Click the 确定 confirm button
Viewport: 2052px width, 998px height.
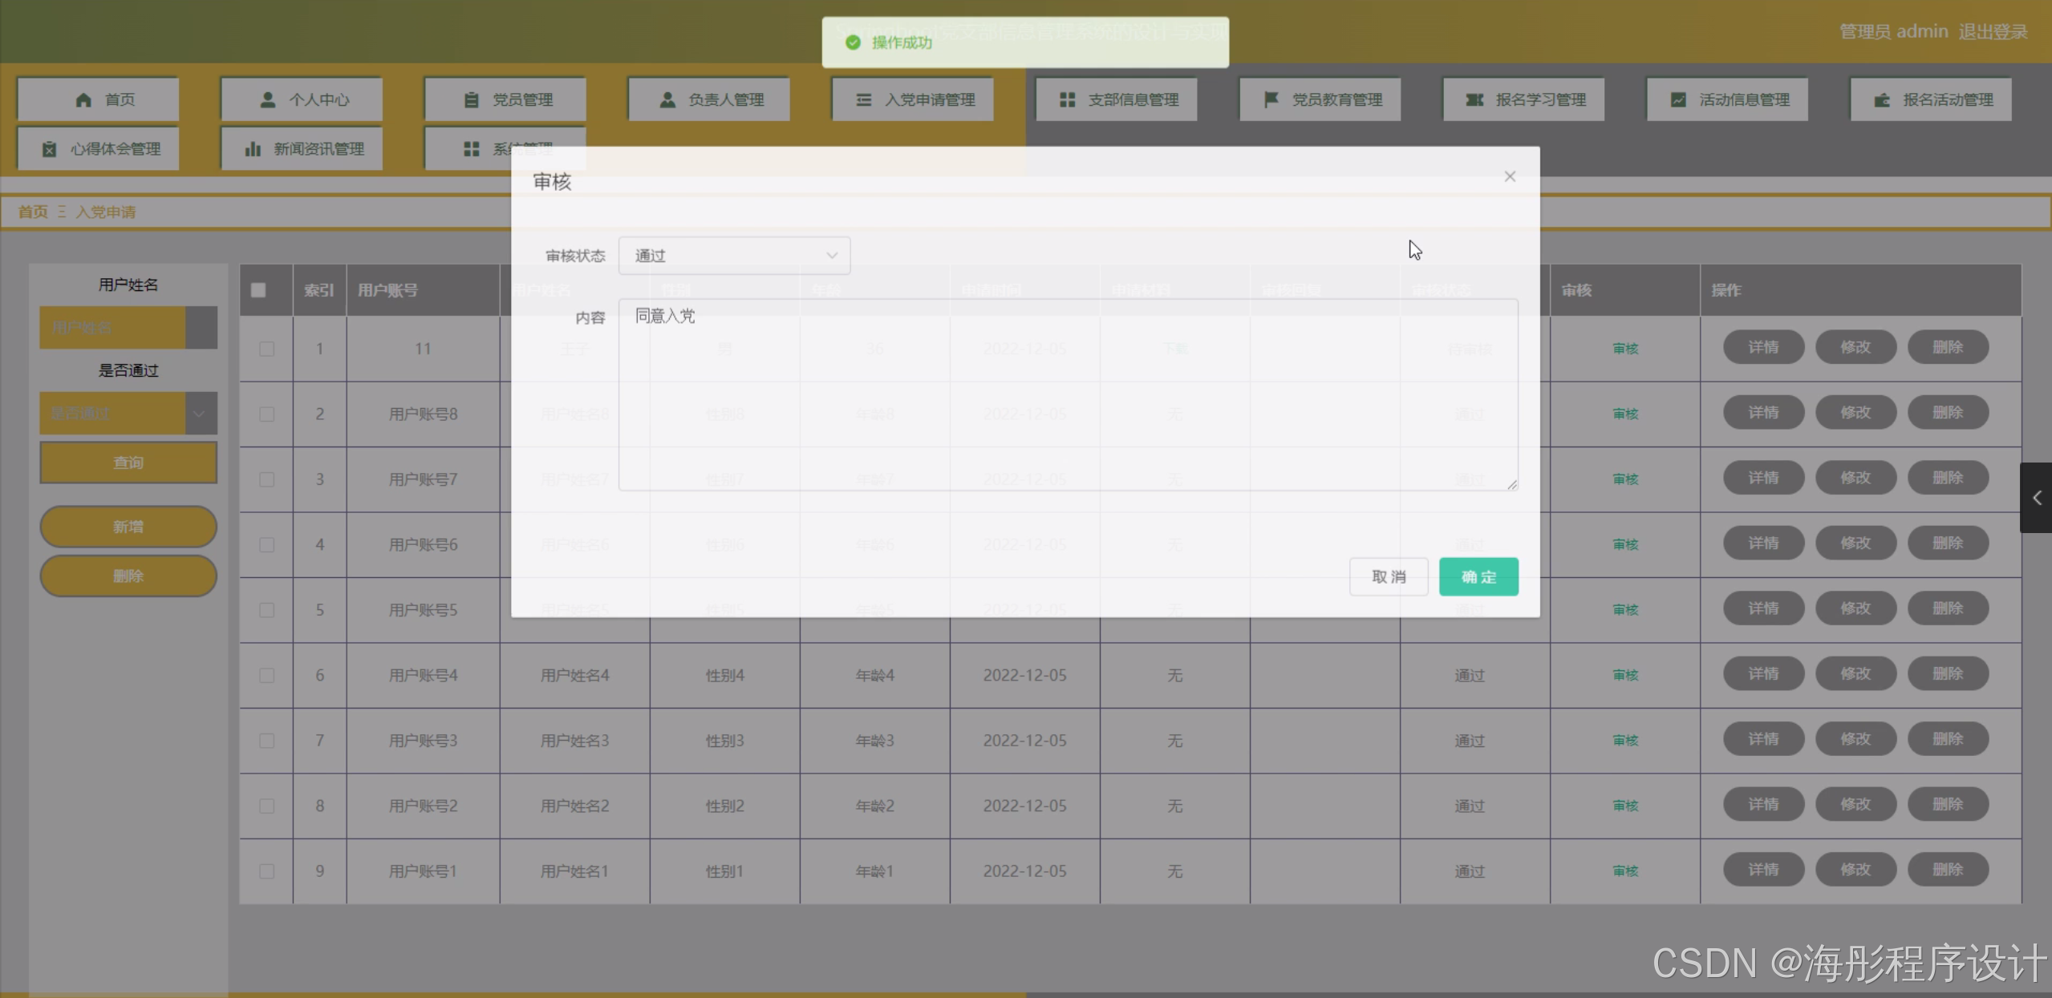[1478, 576]
